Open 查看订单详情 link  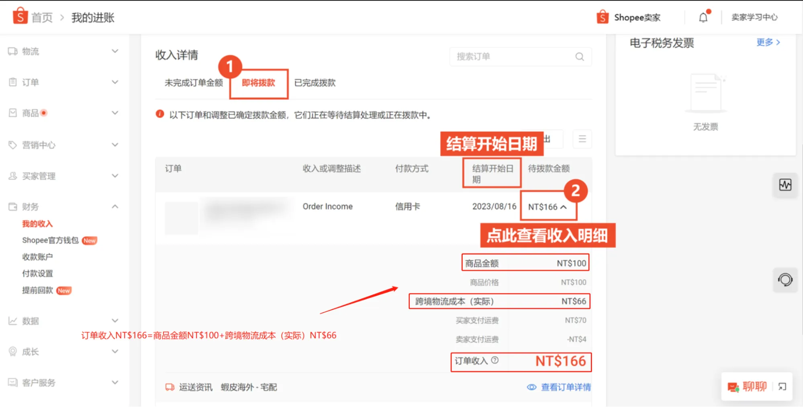coord(565,387)
